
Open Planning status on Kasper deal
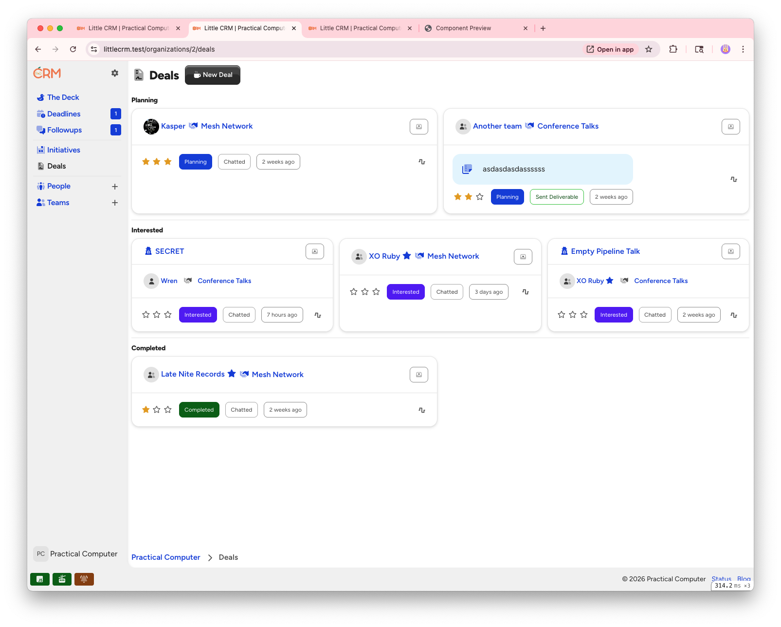[x=195, y=162]
